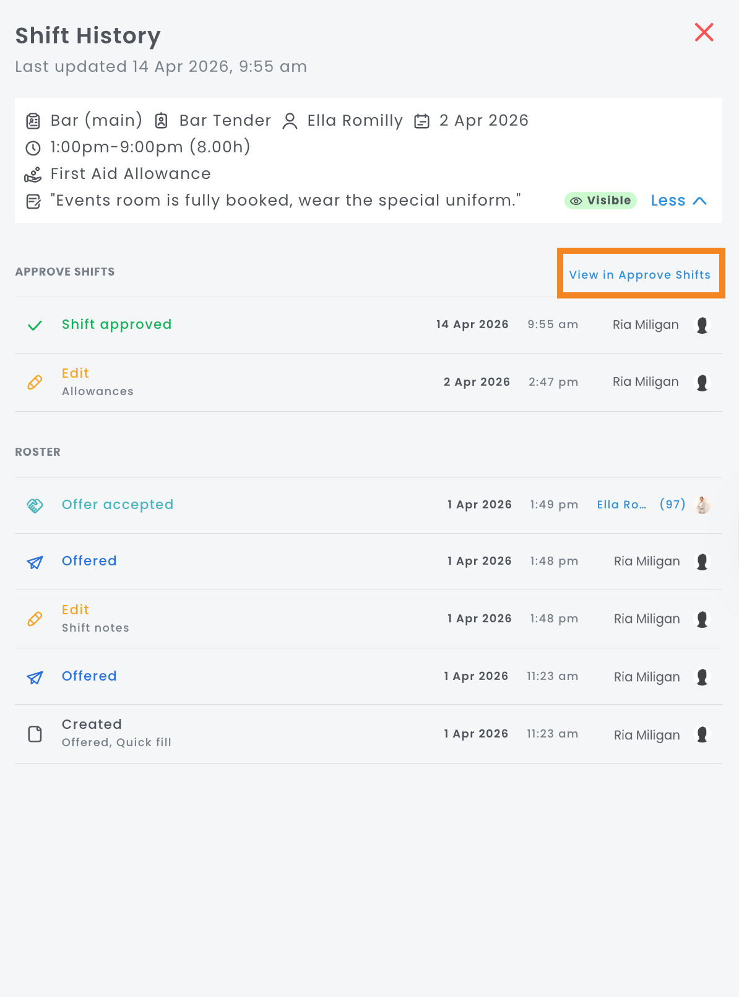Close the Shift History panel
Image resolution: width=739 pixels, height=997 pixels.
704,32
